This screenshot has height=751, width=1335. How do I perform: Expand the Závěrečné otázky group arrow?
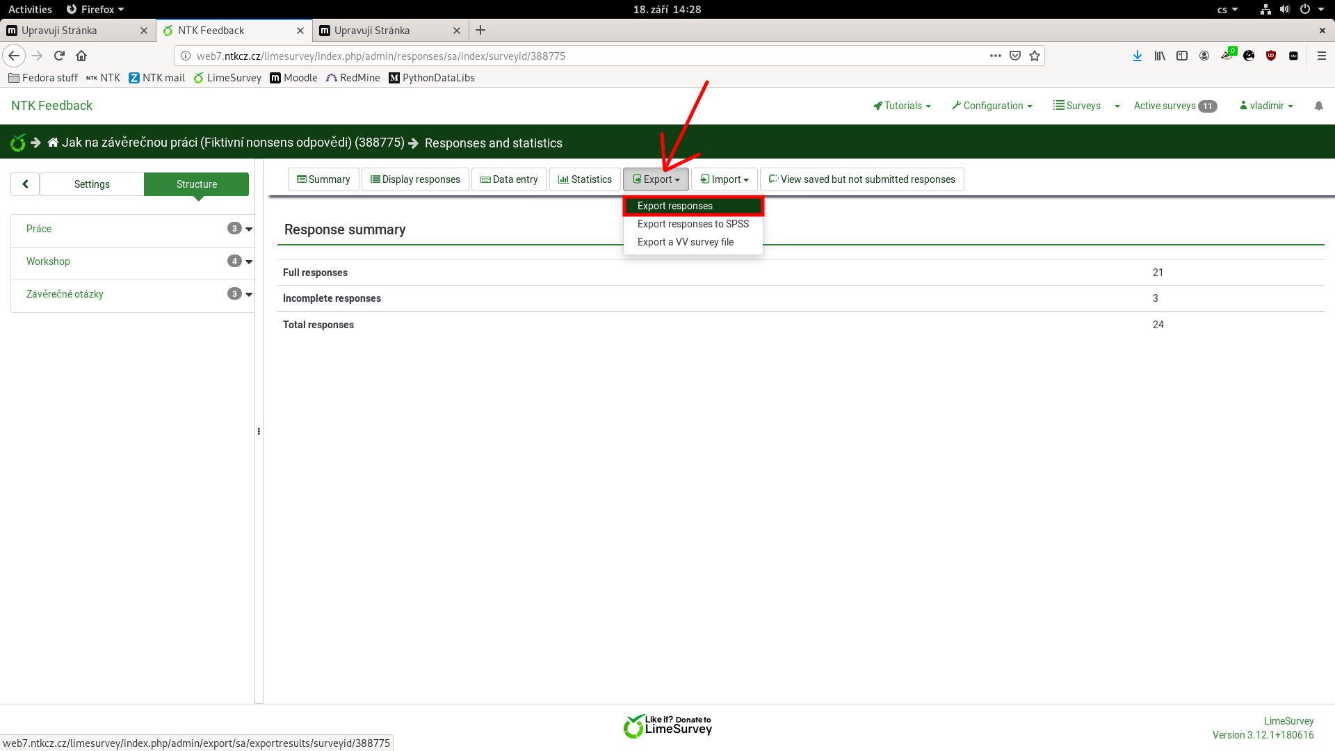(x=249, y=294)
